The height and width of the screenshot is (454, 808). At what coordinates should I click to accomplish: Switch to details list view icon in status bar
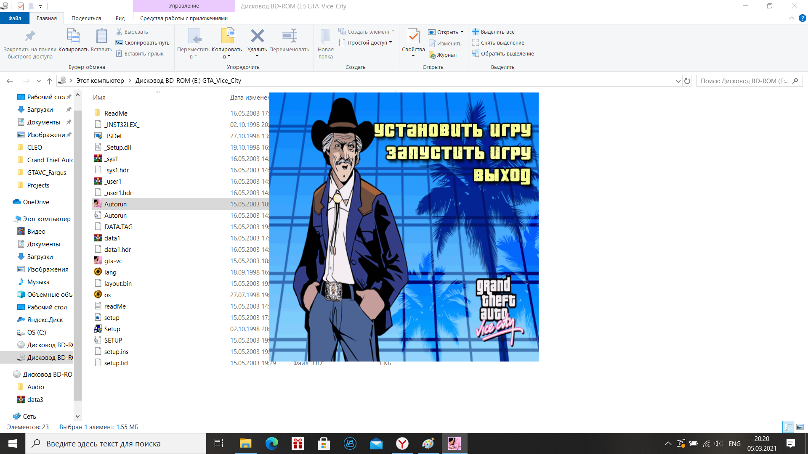pyautogui.click(x=788, y=427)
